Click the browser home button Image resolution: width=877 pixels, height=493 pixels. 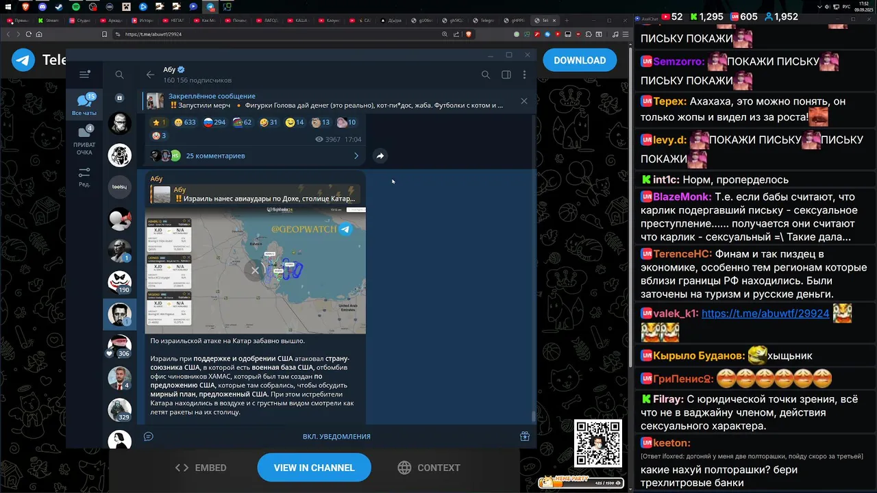39,34
